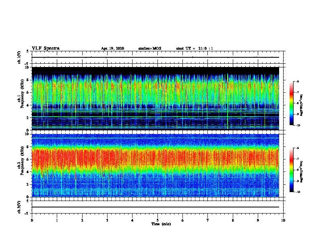Click the "4" tick label on the ch.2 frequency axis
Viewport: 319px width, 247px height.
coord(29,172)
